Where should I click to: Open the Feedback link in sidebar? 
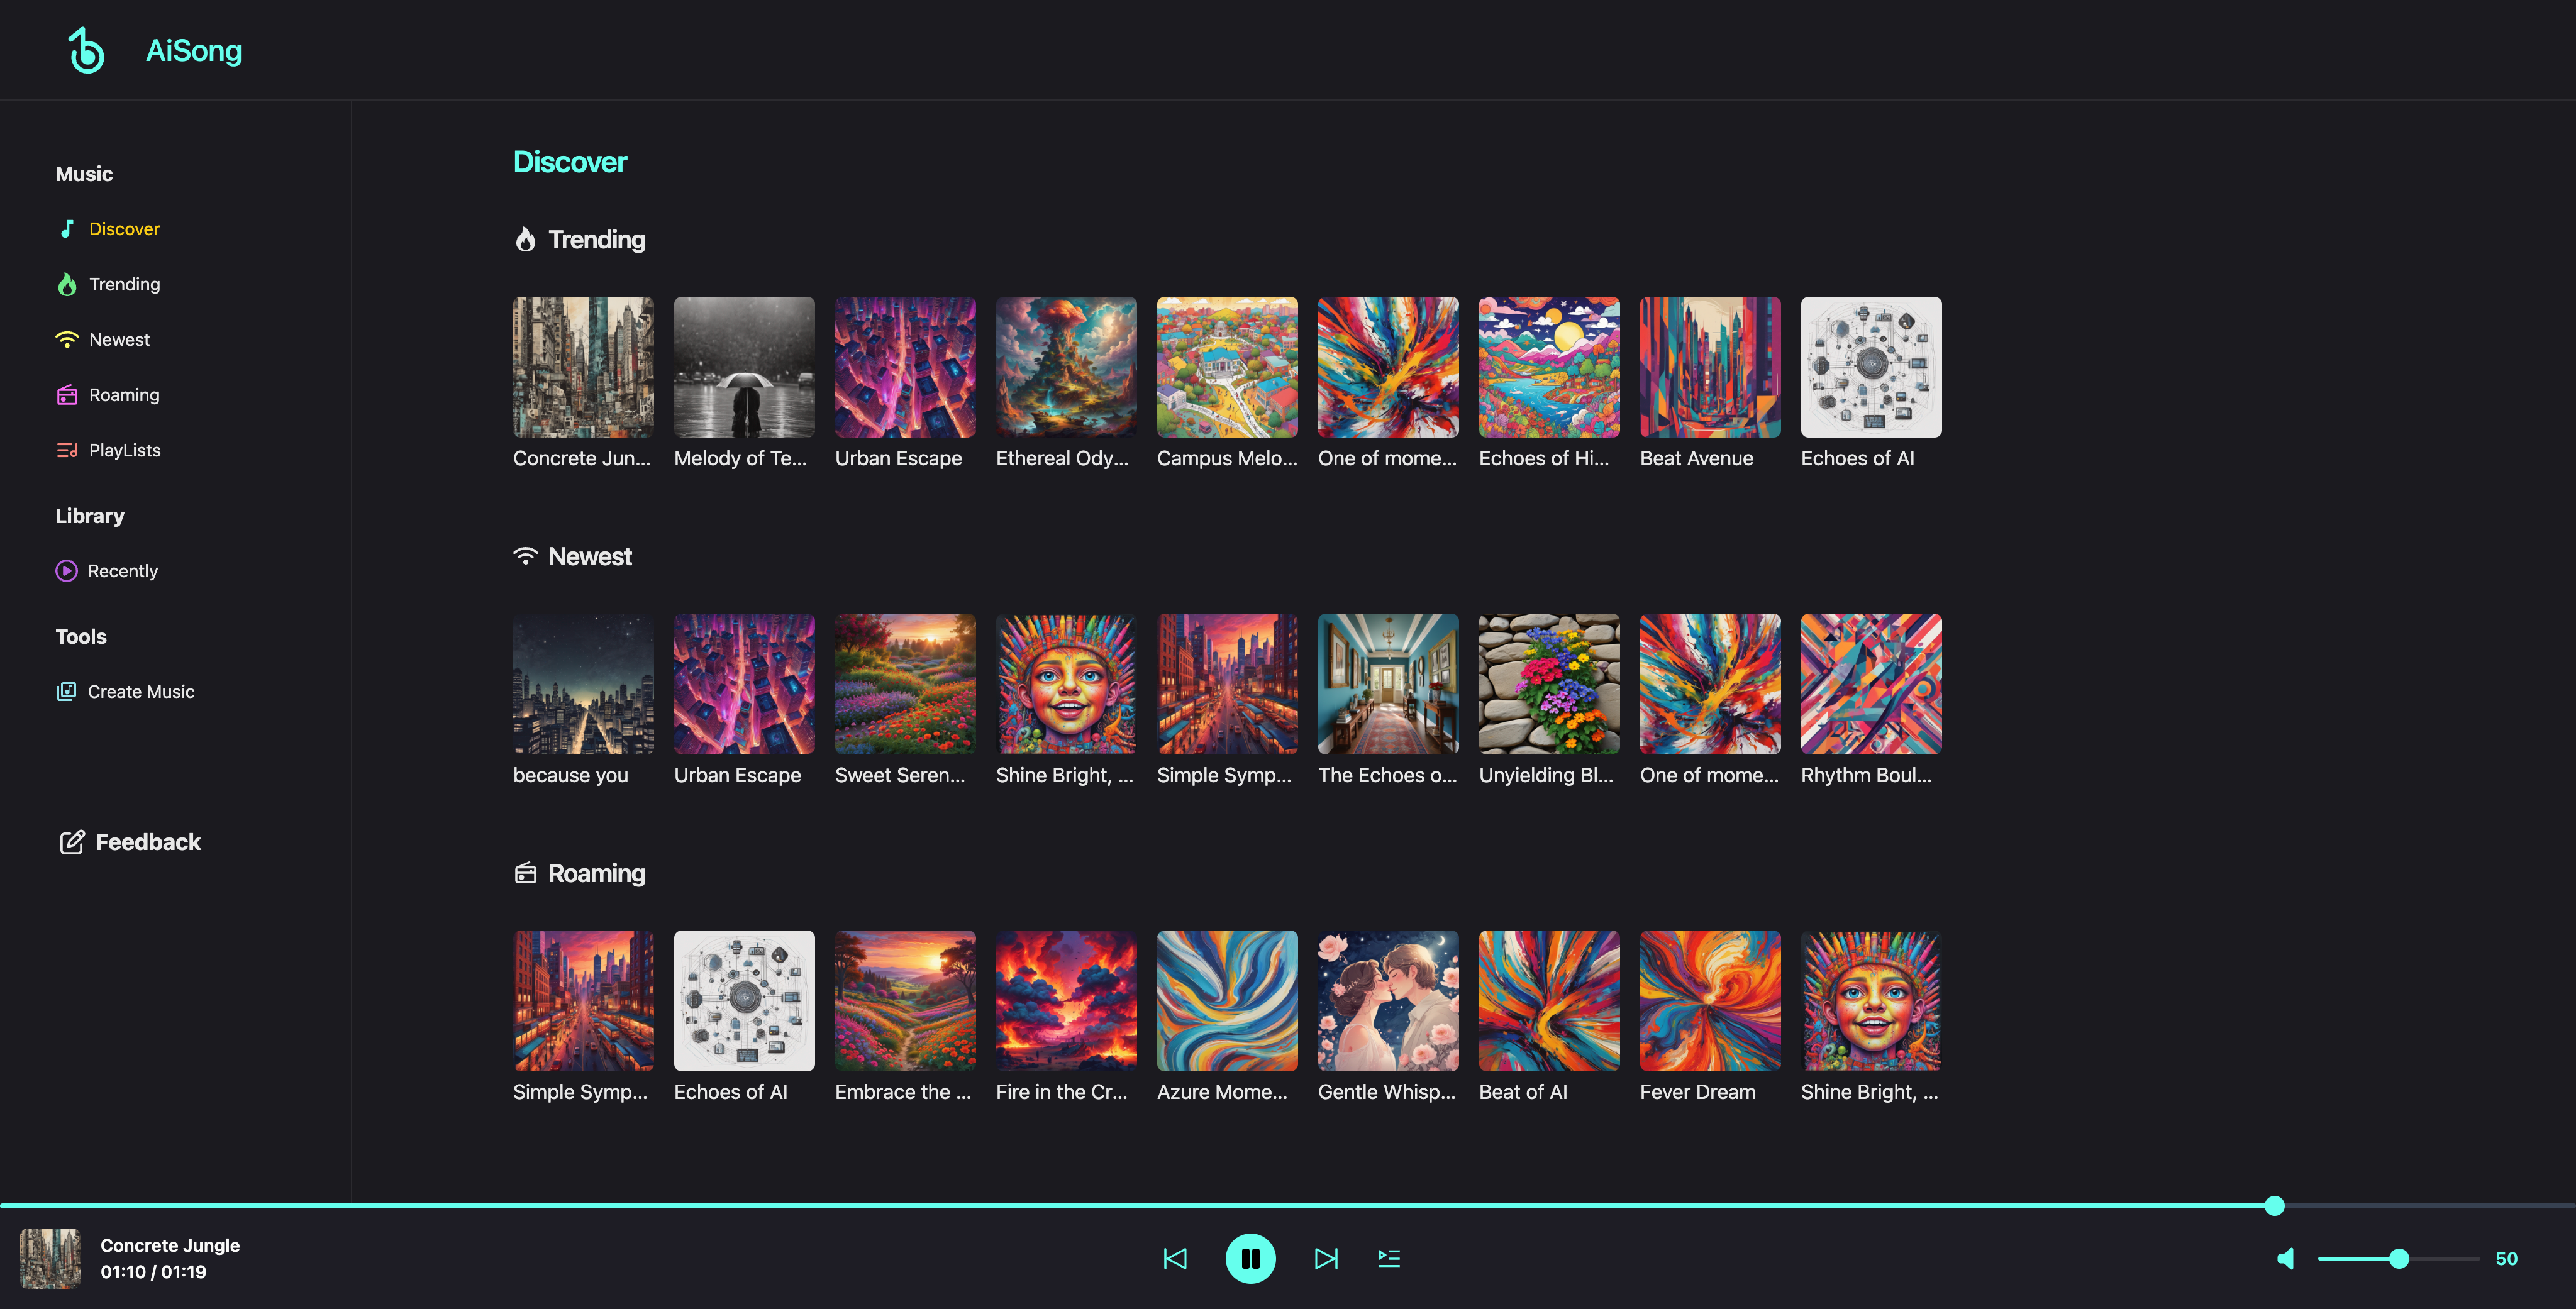[x=130, y=842]
